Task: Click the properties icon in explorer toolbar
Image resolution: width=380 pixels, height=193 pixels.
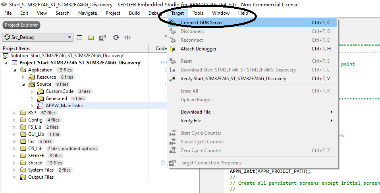Action: (102, 37)
